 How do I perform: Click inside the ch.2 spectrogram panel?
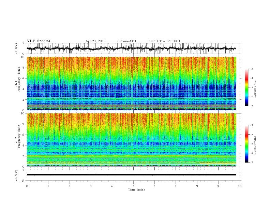pos(131,140)
